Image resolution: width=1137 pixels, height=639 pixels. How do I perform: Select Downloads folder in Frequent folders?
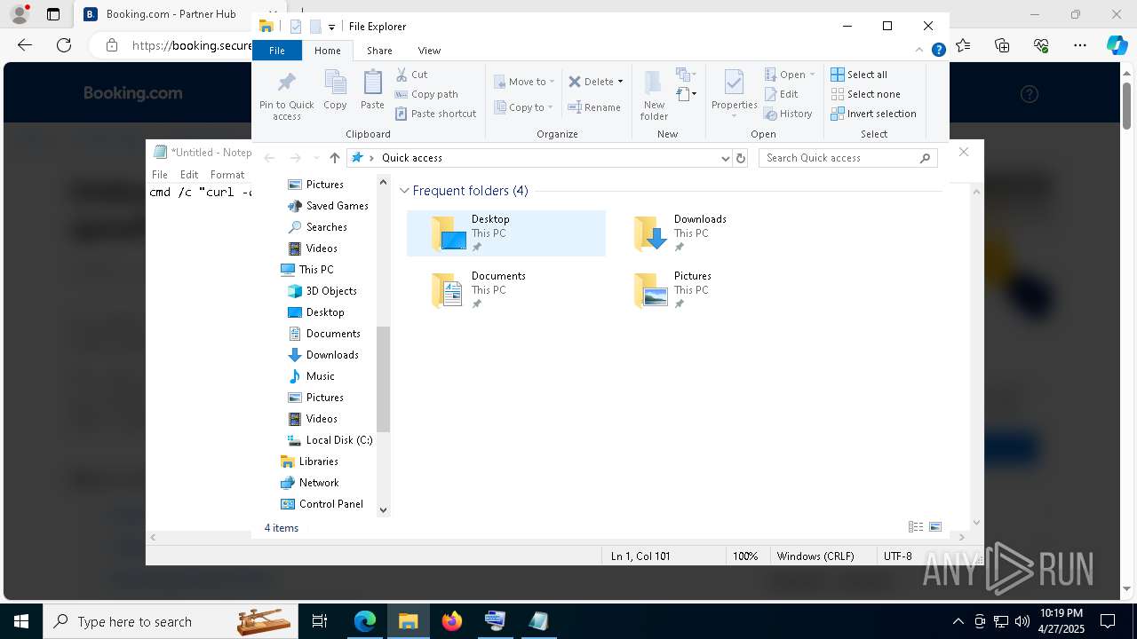(x=709, y=233)
